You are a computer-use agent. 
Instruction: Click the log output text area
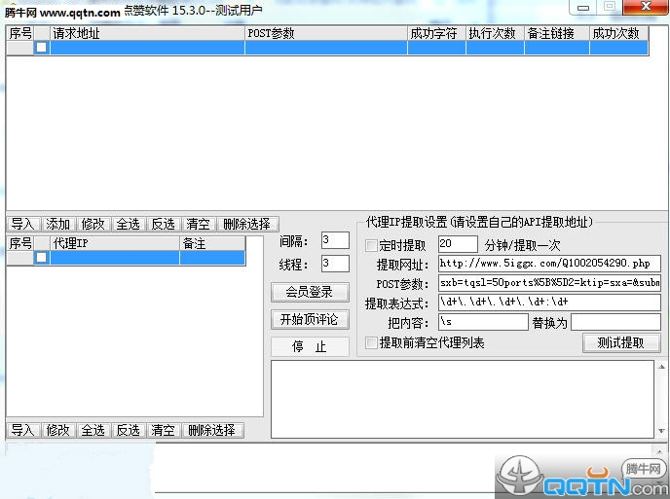pyautogui.click(x=463, y=399)
